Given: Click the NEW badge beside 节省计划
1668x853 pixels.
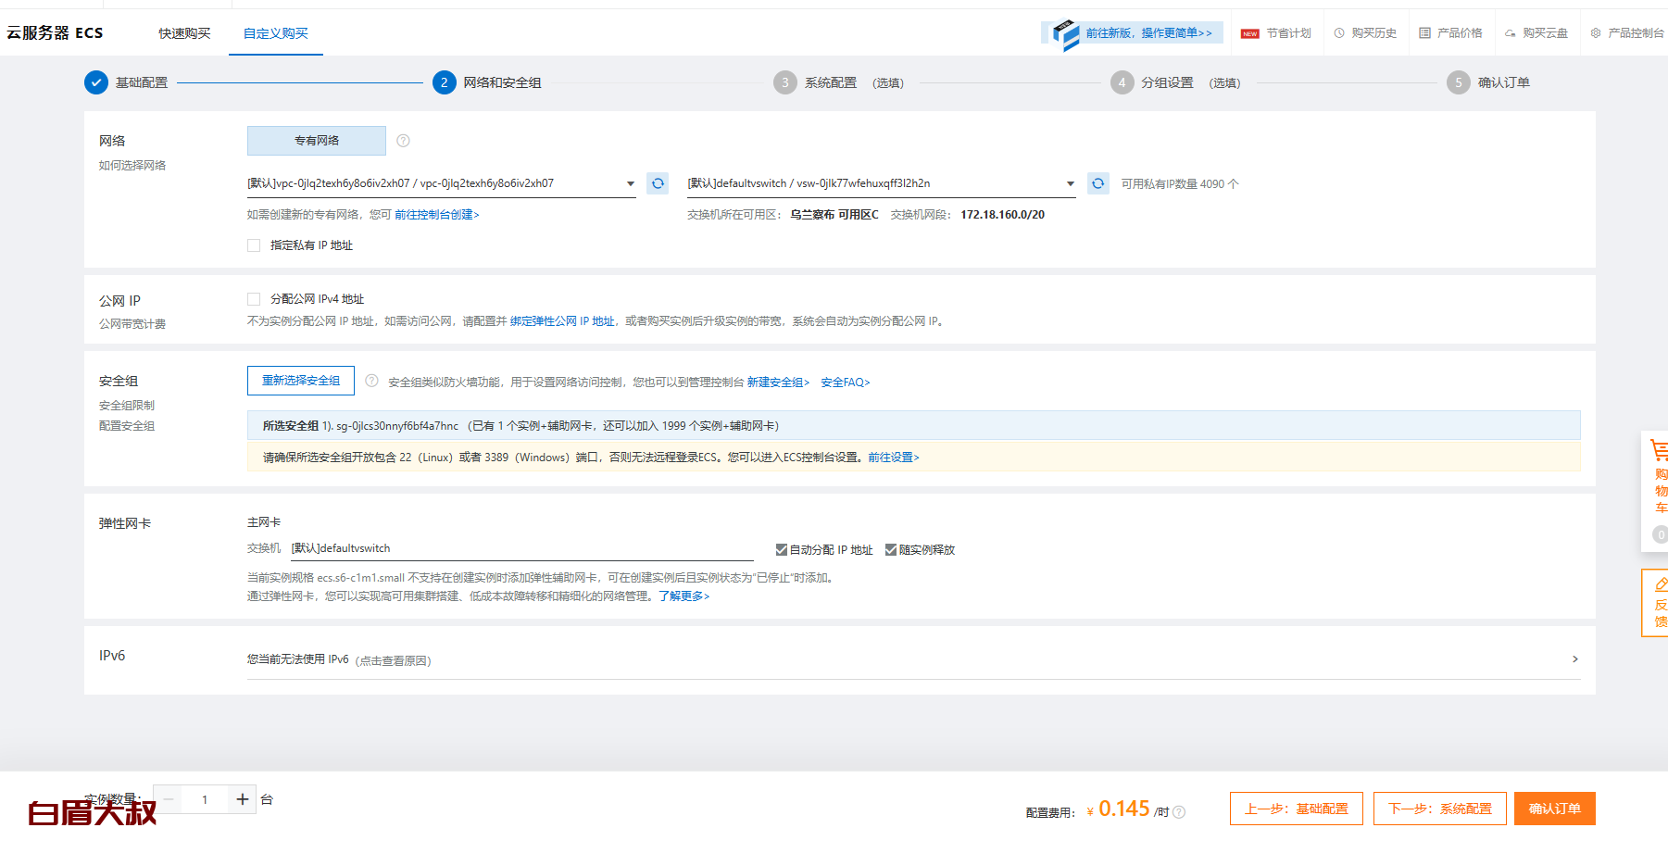Looking at the screenshot, I should (1250, 33).
